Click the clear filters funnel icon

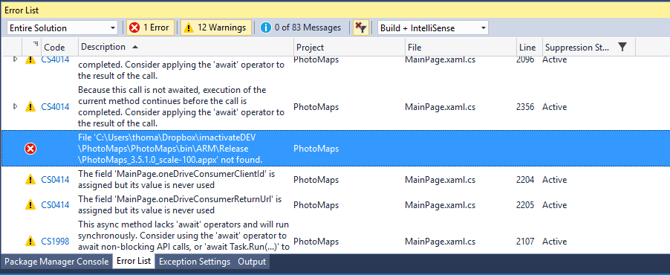[361, 27]
